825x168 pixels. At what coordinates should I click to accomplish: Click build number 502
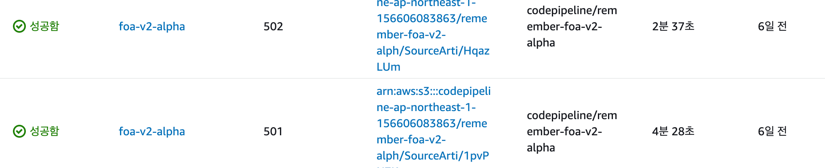click(273, 27)
